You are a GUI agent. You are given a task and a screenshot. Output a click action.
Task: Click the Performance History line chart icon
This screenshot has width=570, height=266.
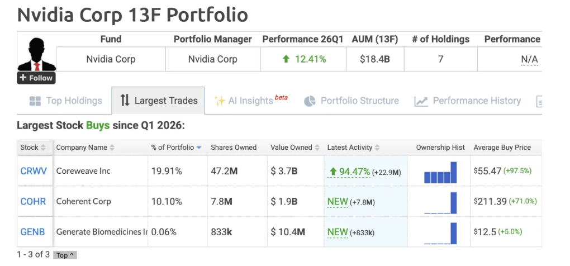421,101
